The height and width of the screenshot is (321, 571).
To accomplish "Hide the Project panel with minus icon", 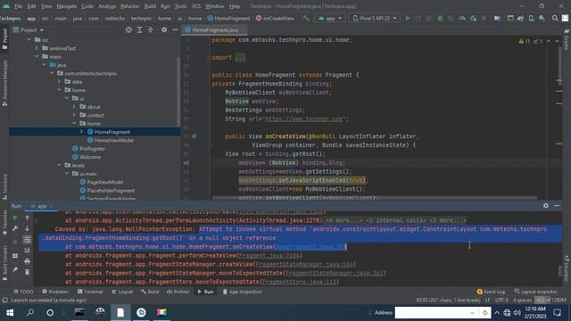I will (x=175, y=29).
